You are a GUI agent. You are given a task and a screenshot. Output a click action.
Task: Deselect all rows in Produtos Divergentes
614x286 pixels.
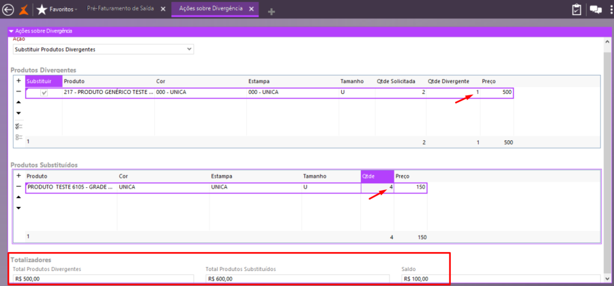pyautogui.click(x=18, y=137)
